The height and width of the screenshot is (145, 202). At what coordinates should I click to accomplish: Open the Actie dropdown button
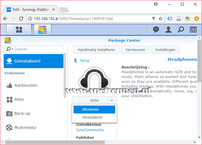pos(94,100)
